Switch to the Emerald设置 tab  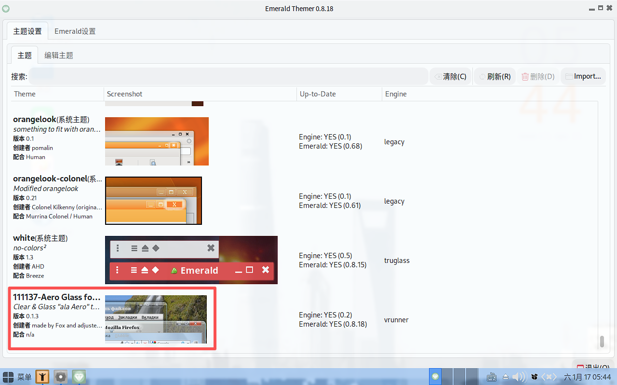[x=75, y=31]
